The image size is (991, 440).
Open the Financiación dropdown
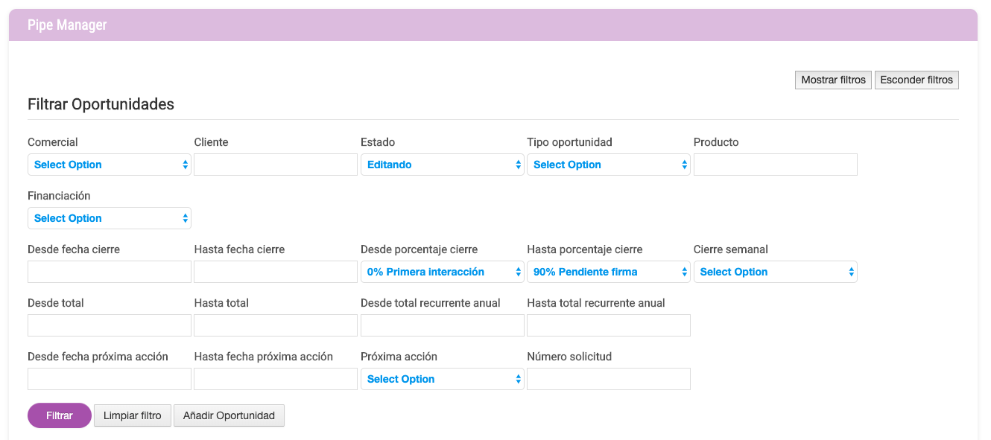[110, 218]
